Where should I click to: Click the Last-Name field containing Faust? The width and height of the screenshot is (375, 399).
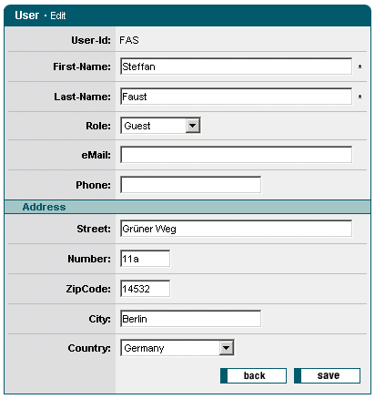(x=236, y=97)
